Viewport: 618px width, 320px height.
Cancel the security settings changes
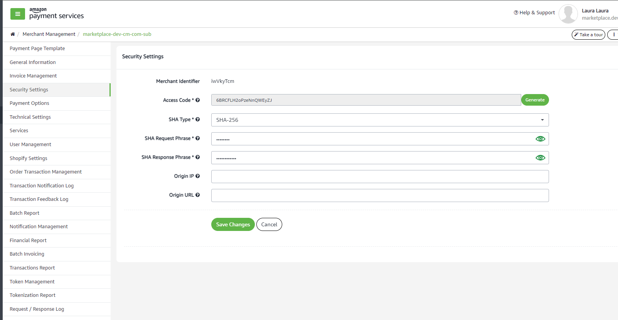pyautogui.click(x=269, y=224)
